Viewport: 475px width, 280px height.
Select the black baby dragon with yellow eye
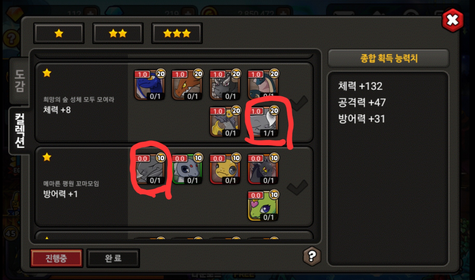(x=263, y=169)
